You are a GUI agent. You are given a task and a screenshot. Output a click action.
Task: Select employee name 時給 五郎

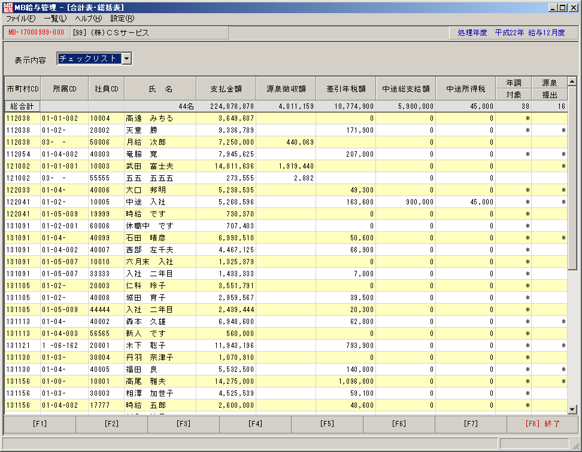145,405
